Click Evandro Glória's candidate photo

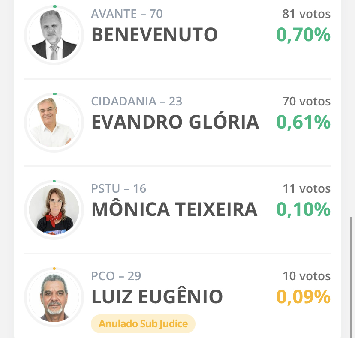pyautogui.click(x=54, y=123)
